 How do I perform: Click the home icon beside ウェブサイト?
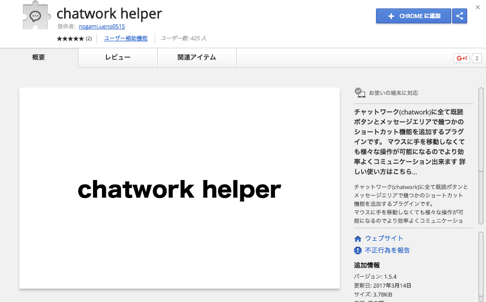[358, 238]
